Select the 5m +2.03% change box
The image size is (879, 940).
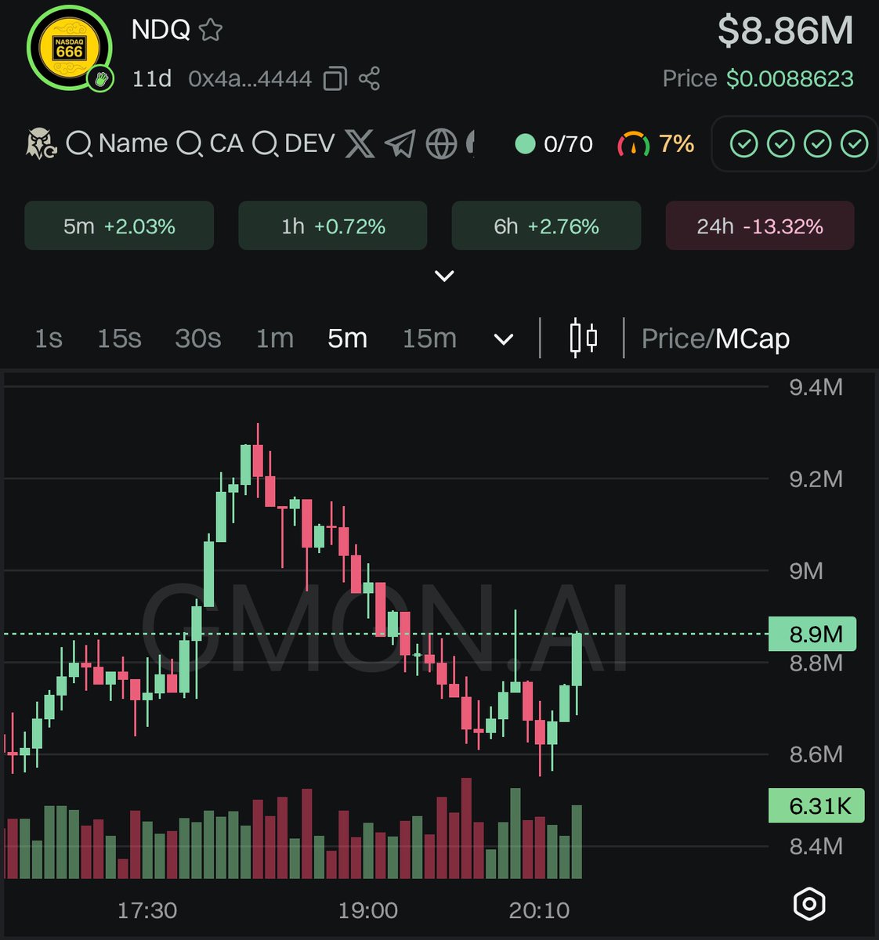[119, 226]
